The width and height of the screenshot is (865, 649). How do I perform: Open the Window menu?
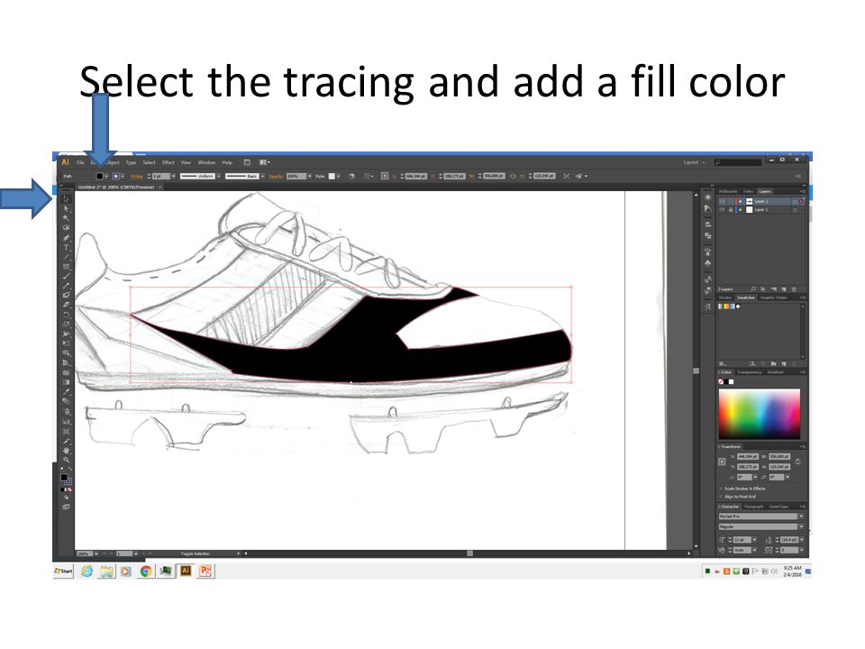pos(206,162)
